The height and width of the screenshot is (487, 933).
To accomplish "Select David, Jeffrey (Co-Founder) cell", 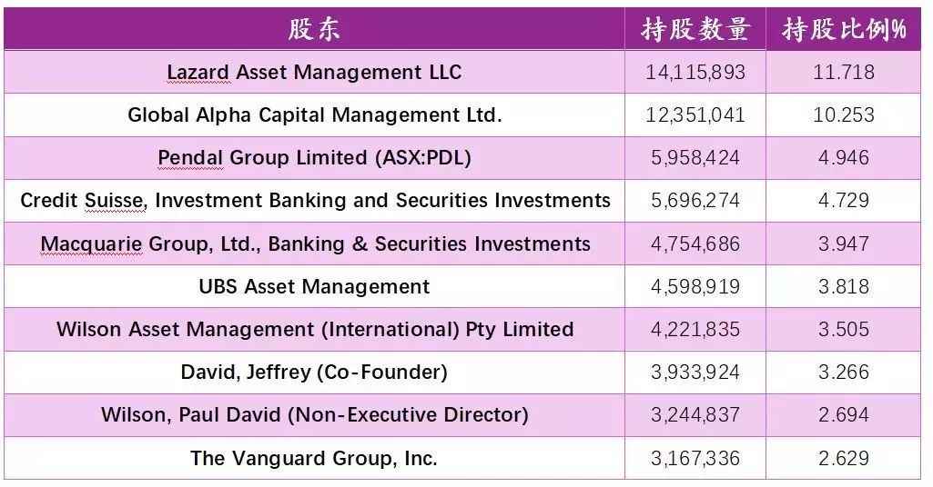I will 314,373.
